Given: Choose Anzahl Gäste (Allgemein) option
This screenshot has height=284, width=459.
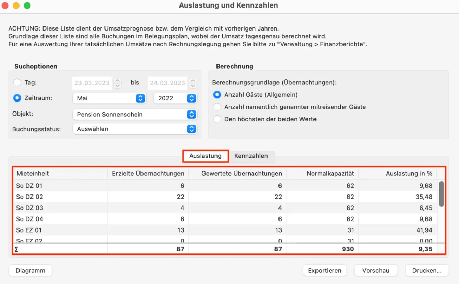Looking at the screenshot, I should 217,95.
